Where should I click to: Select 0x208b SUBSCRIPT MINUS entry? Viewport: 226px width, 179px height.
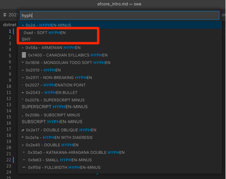click(120, 118)
